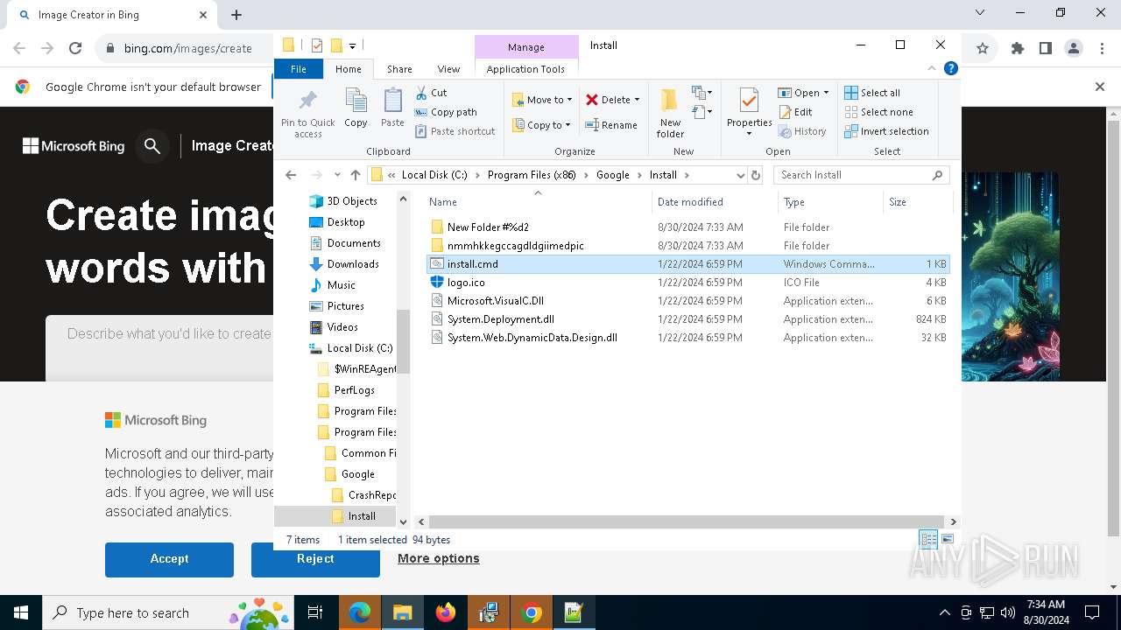This screenshot has width=1121, height=630.
Task: Switch to the Home ribbon tab
Action: [x=348, y=69]
